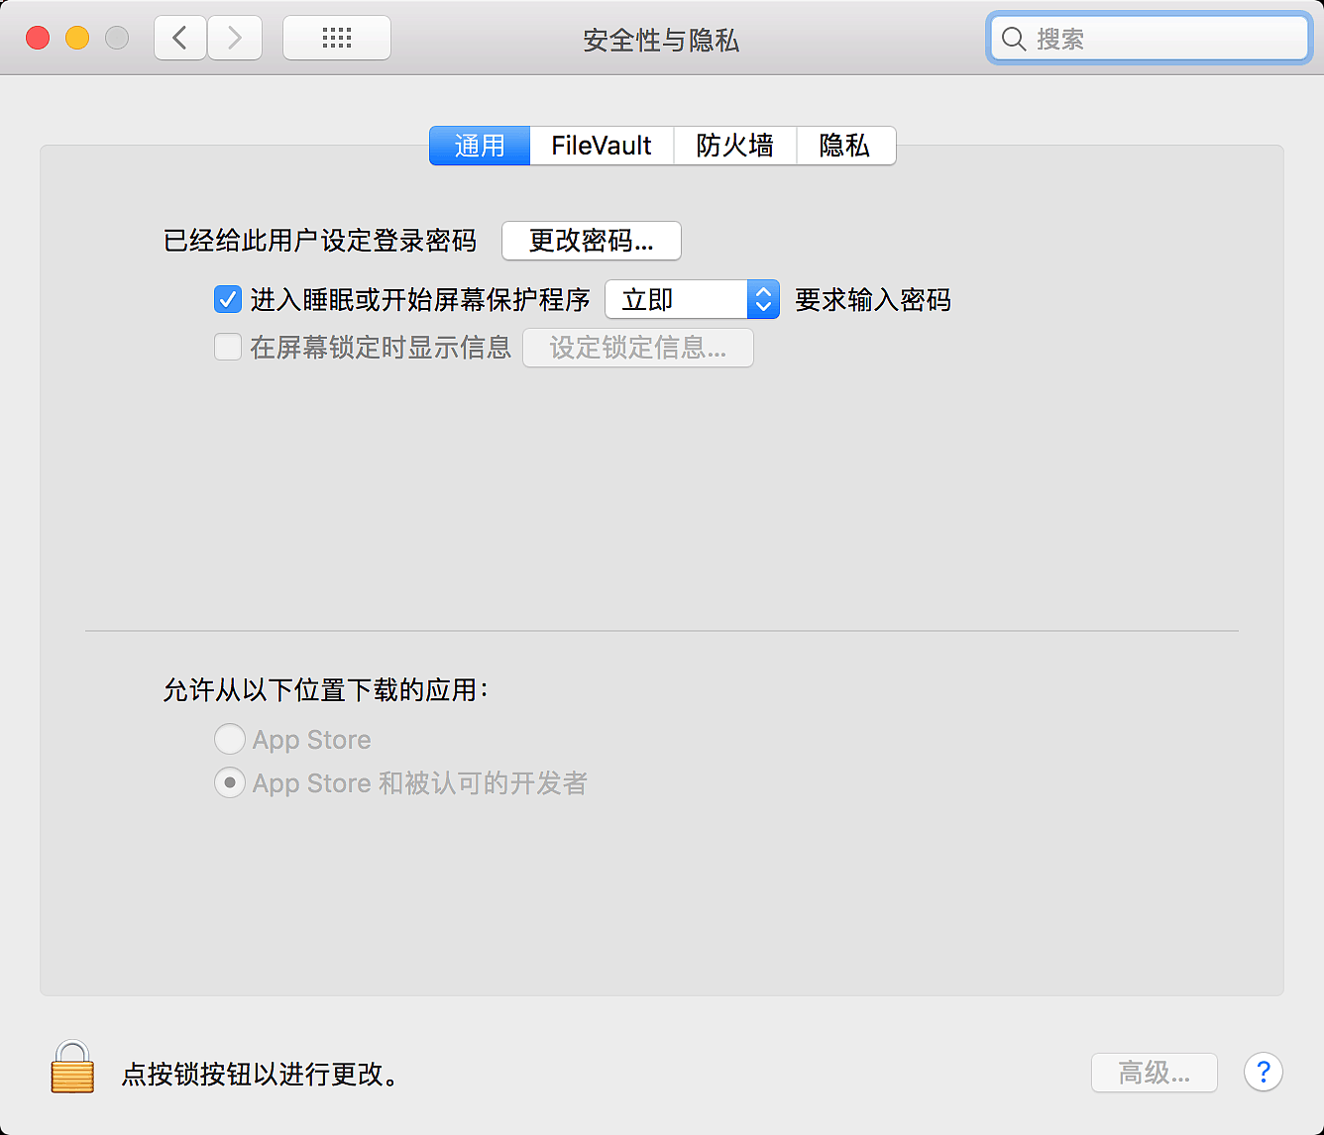Viewport: 1324px width, 1135px height.
Task: Select the App Store only radio option
Action: (230, 739)
